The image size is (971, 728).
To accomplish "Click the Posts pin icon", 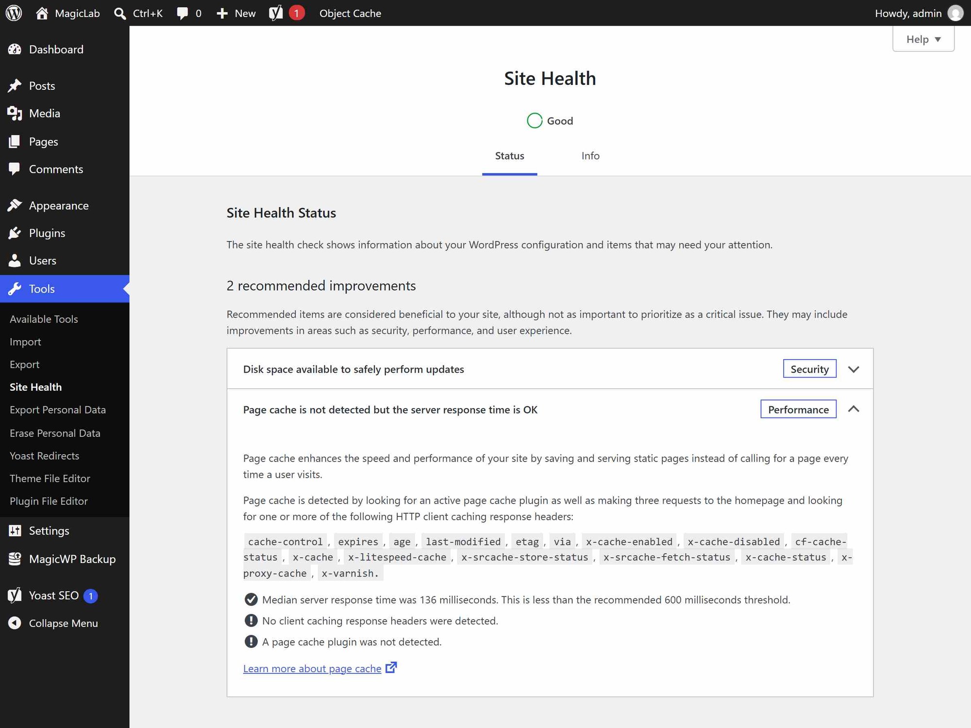I will [x=15, y=86].
